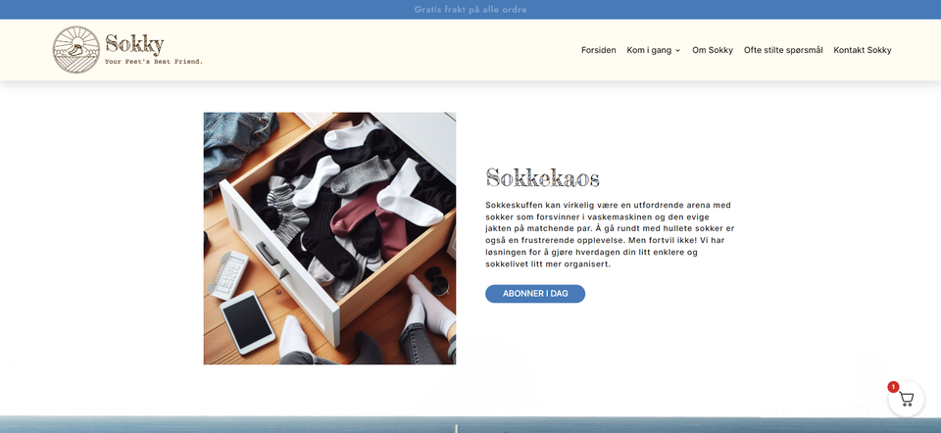
Task: Open the Om Sokky menu item
Action: coord(713,50)
